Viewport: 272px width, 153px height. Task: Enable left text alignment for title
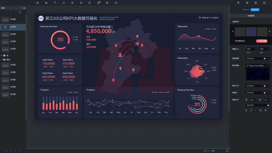[256, 110]
